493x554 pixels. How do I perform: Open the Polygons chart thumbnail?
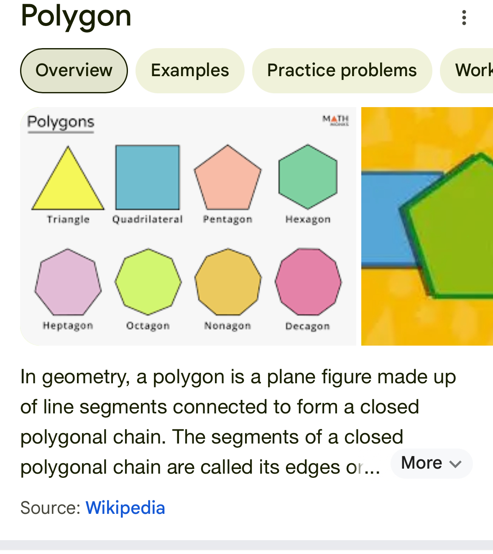point(188,226)
